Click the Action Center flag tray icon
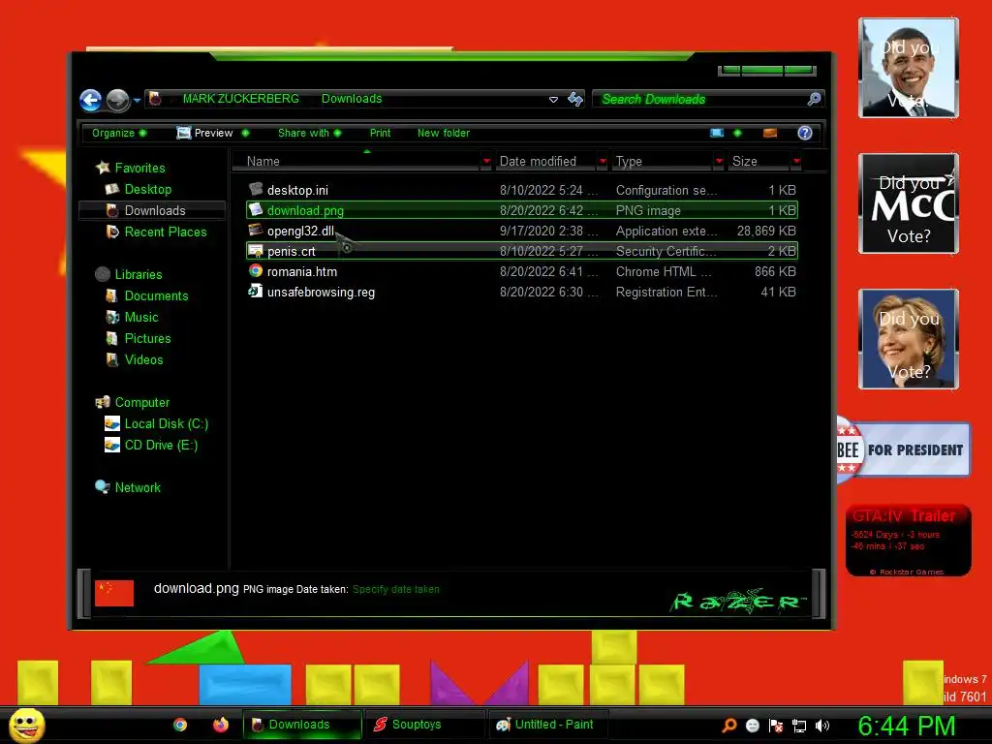The width and height of the screenshot is (992, 744). point(776,726)
